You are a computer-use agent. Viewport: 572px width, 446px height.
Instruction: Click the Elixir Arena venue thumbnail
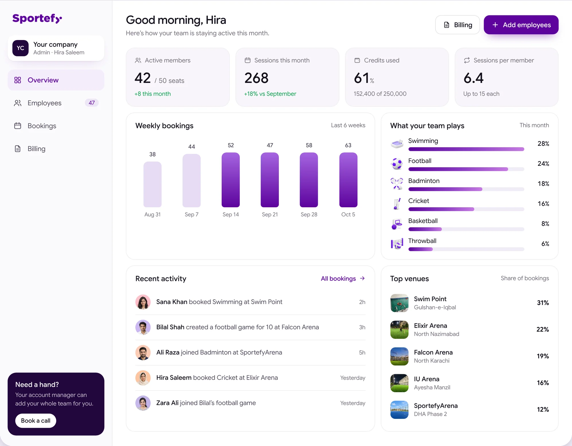399,330
